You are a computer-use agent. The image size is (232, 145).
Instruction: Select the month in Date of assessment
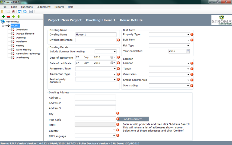click(x=86, y=57)
